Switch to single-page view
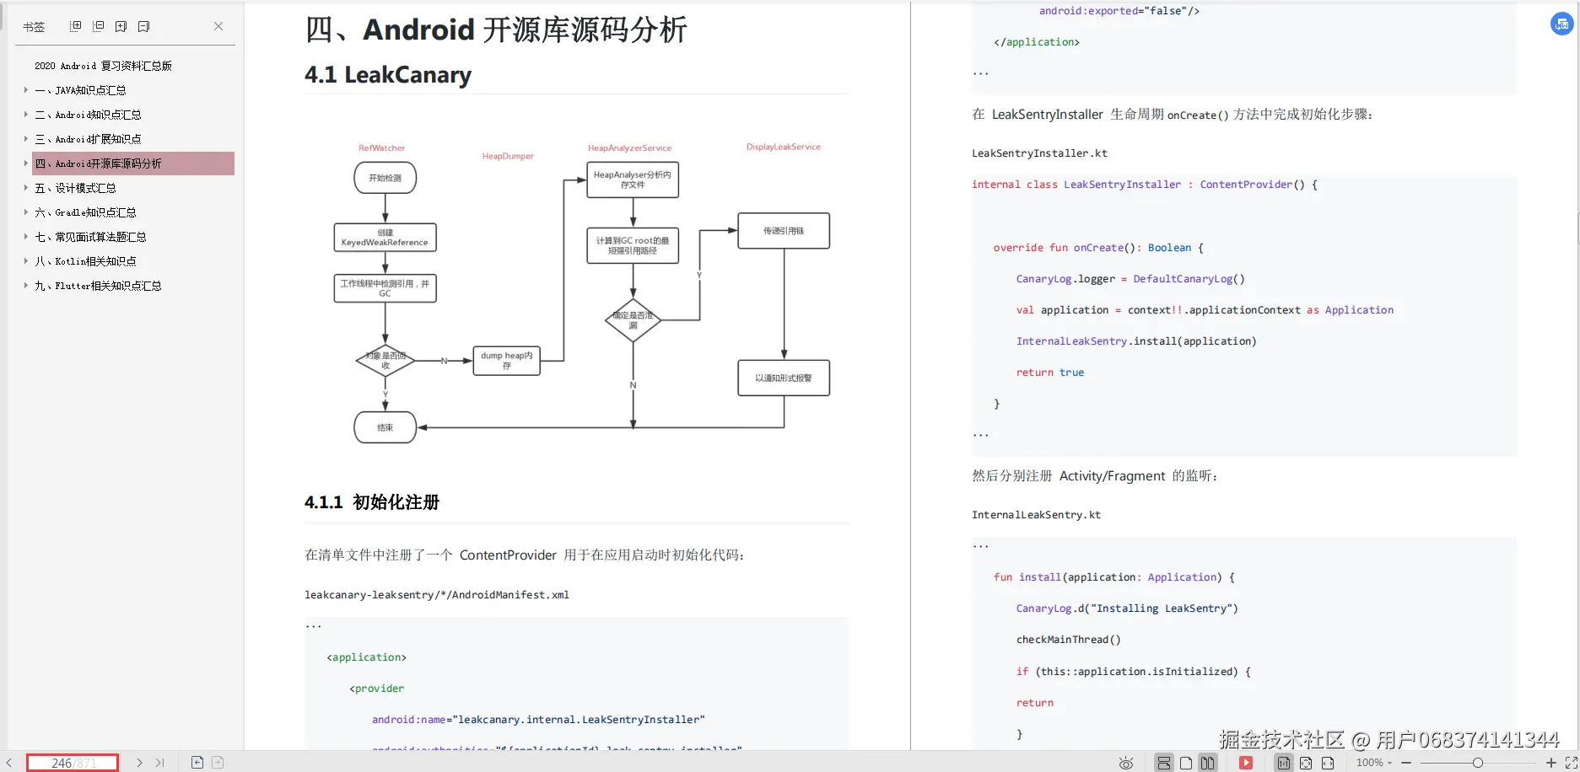 1186,763
